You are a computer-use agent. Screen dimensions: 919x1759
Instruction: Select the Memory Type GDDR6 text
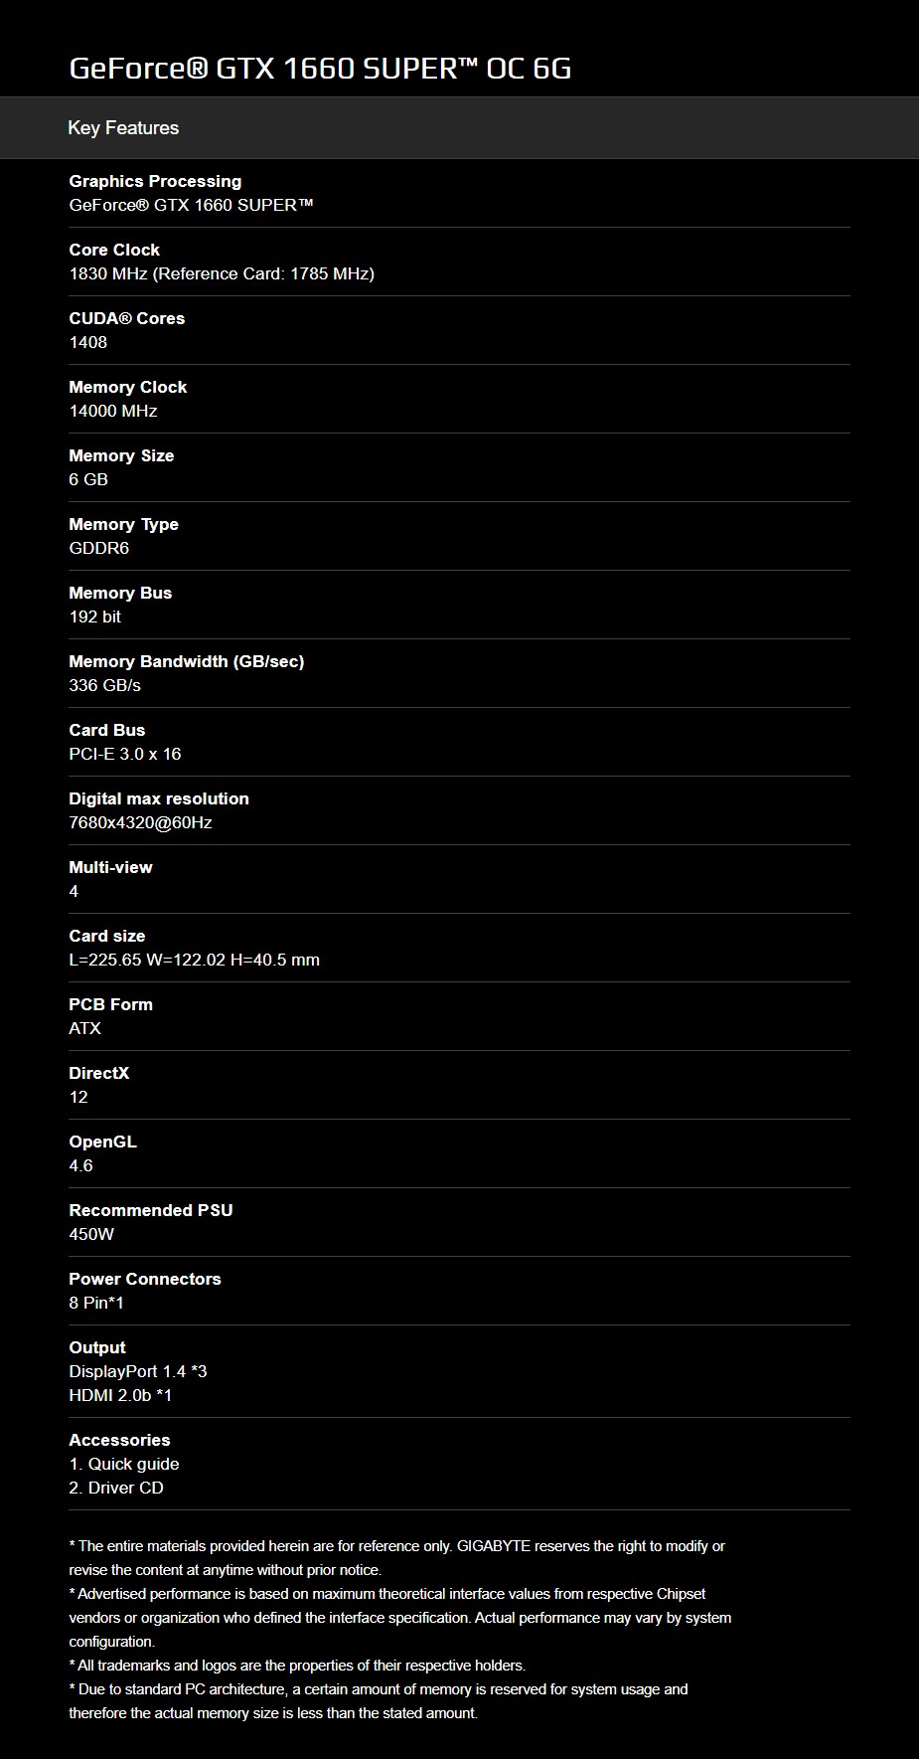pos(99,548)
